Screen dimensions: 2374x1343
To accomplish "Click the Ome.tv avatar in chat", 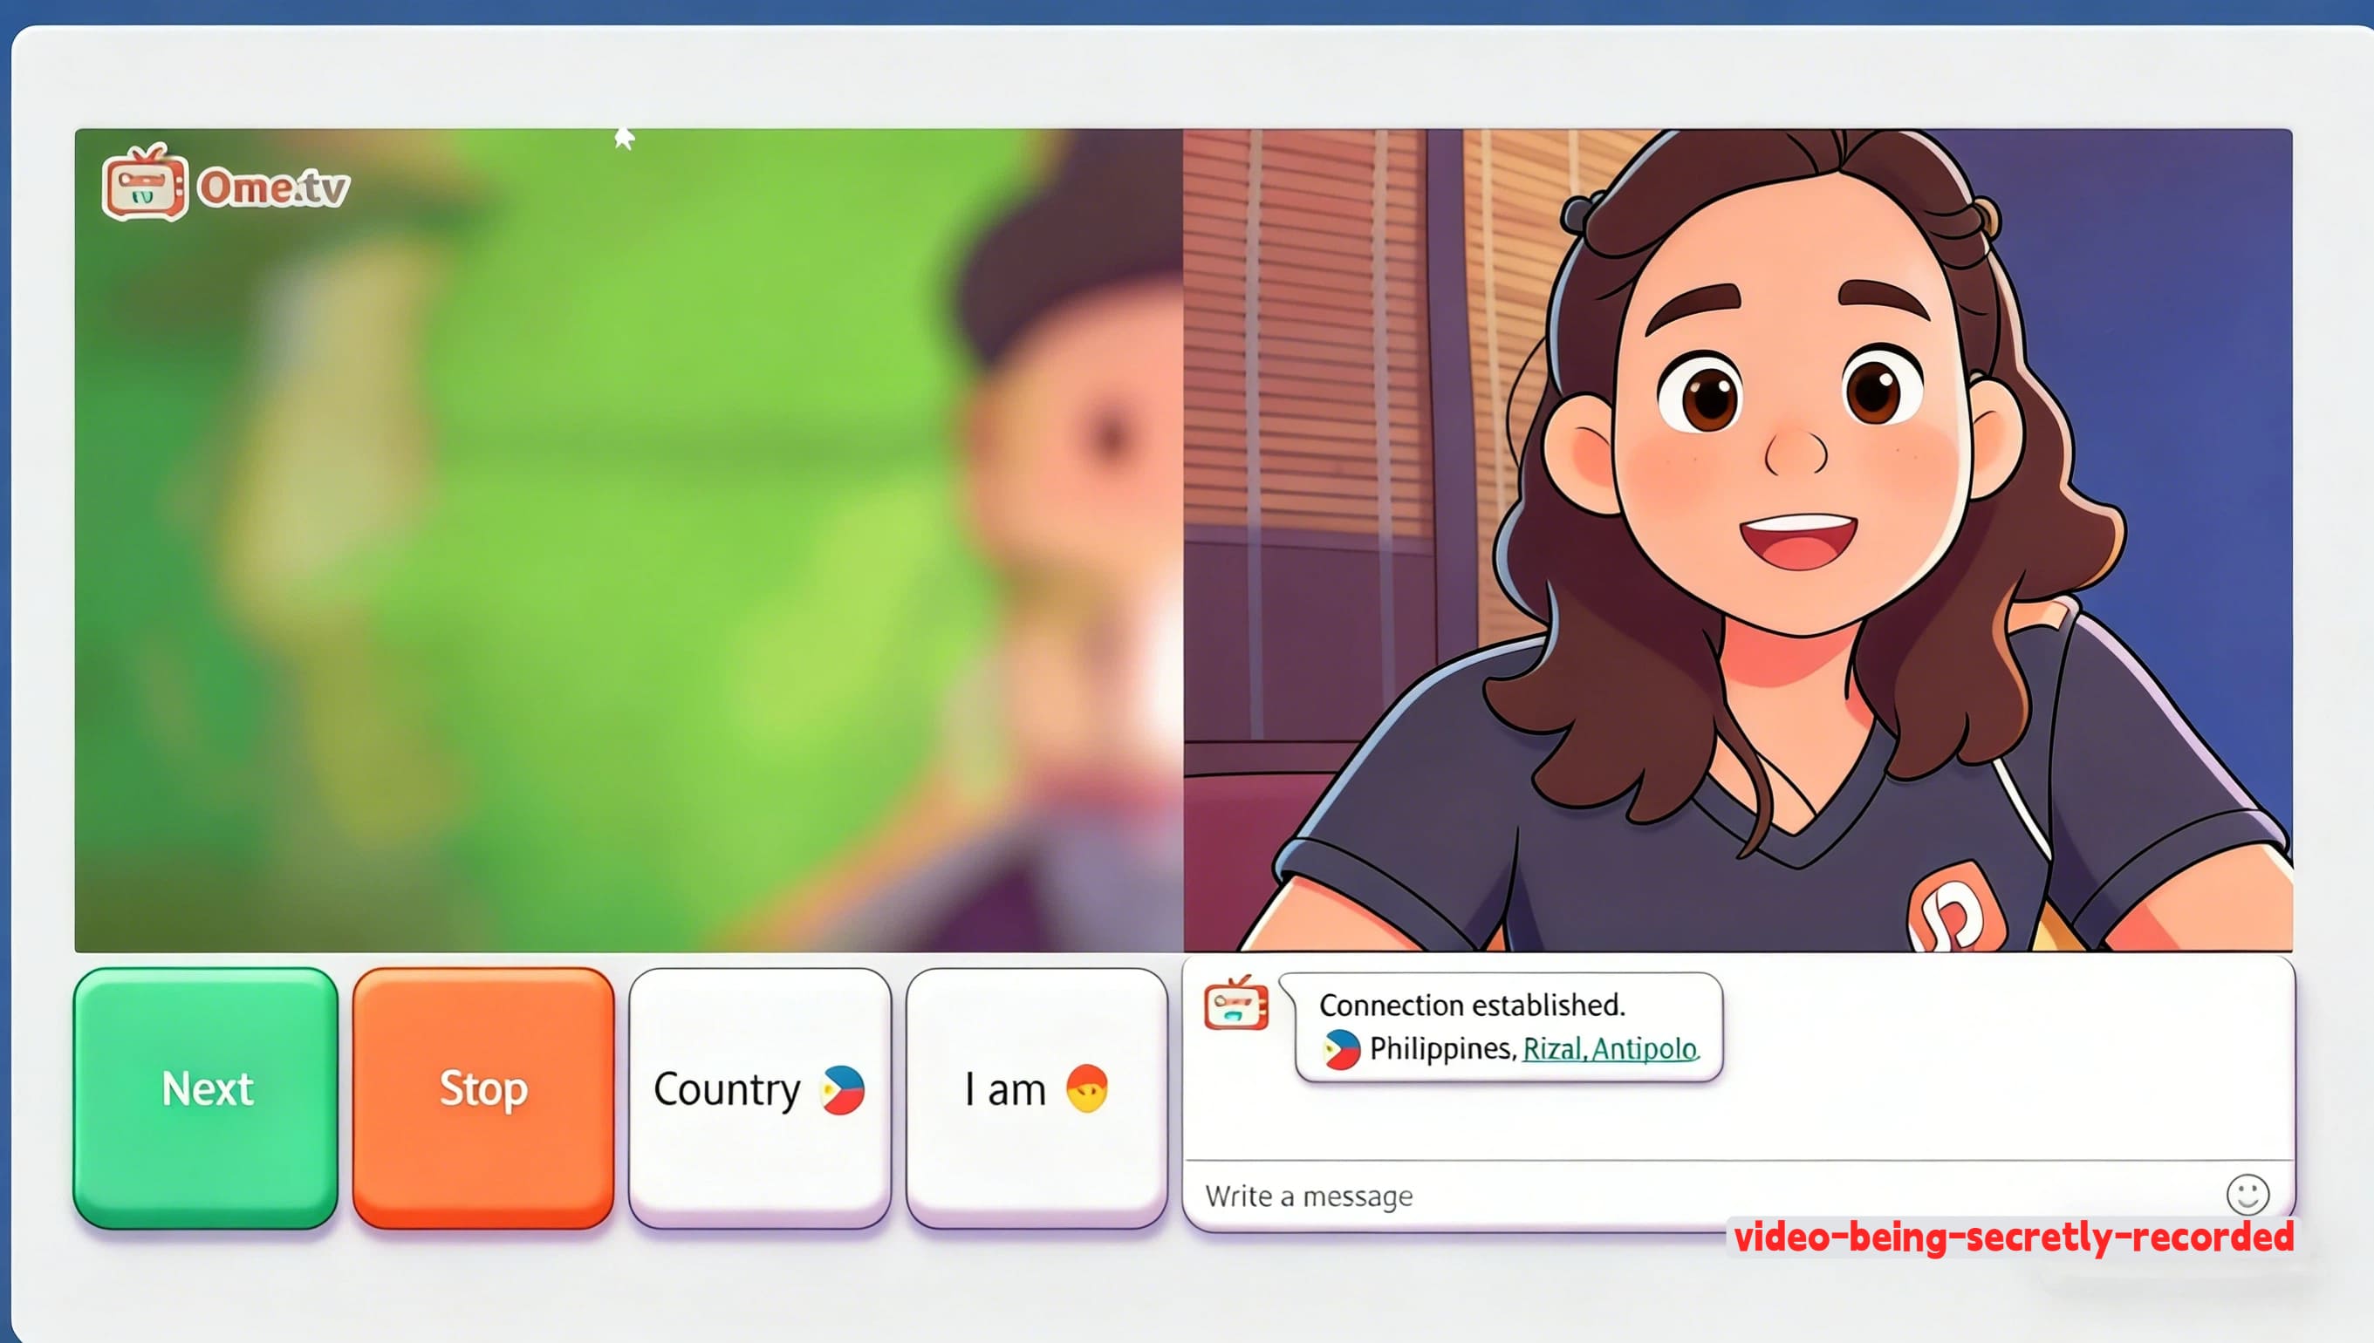I will (x=1235, y=1003).
